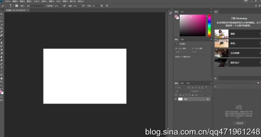Screen dimensions: 261x137
Task: Open brush settings panel icon in options bar
Action: (x=17, y=6)
